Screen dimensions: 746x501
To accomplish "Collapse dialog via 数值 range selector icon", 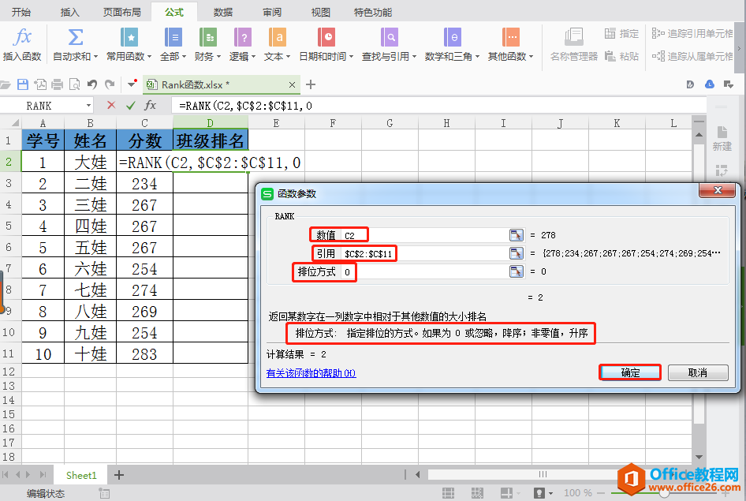I will (x=517, y=235).
